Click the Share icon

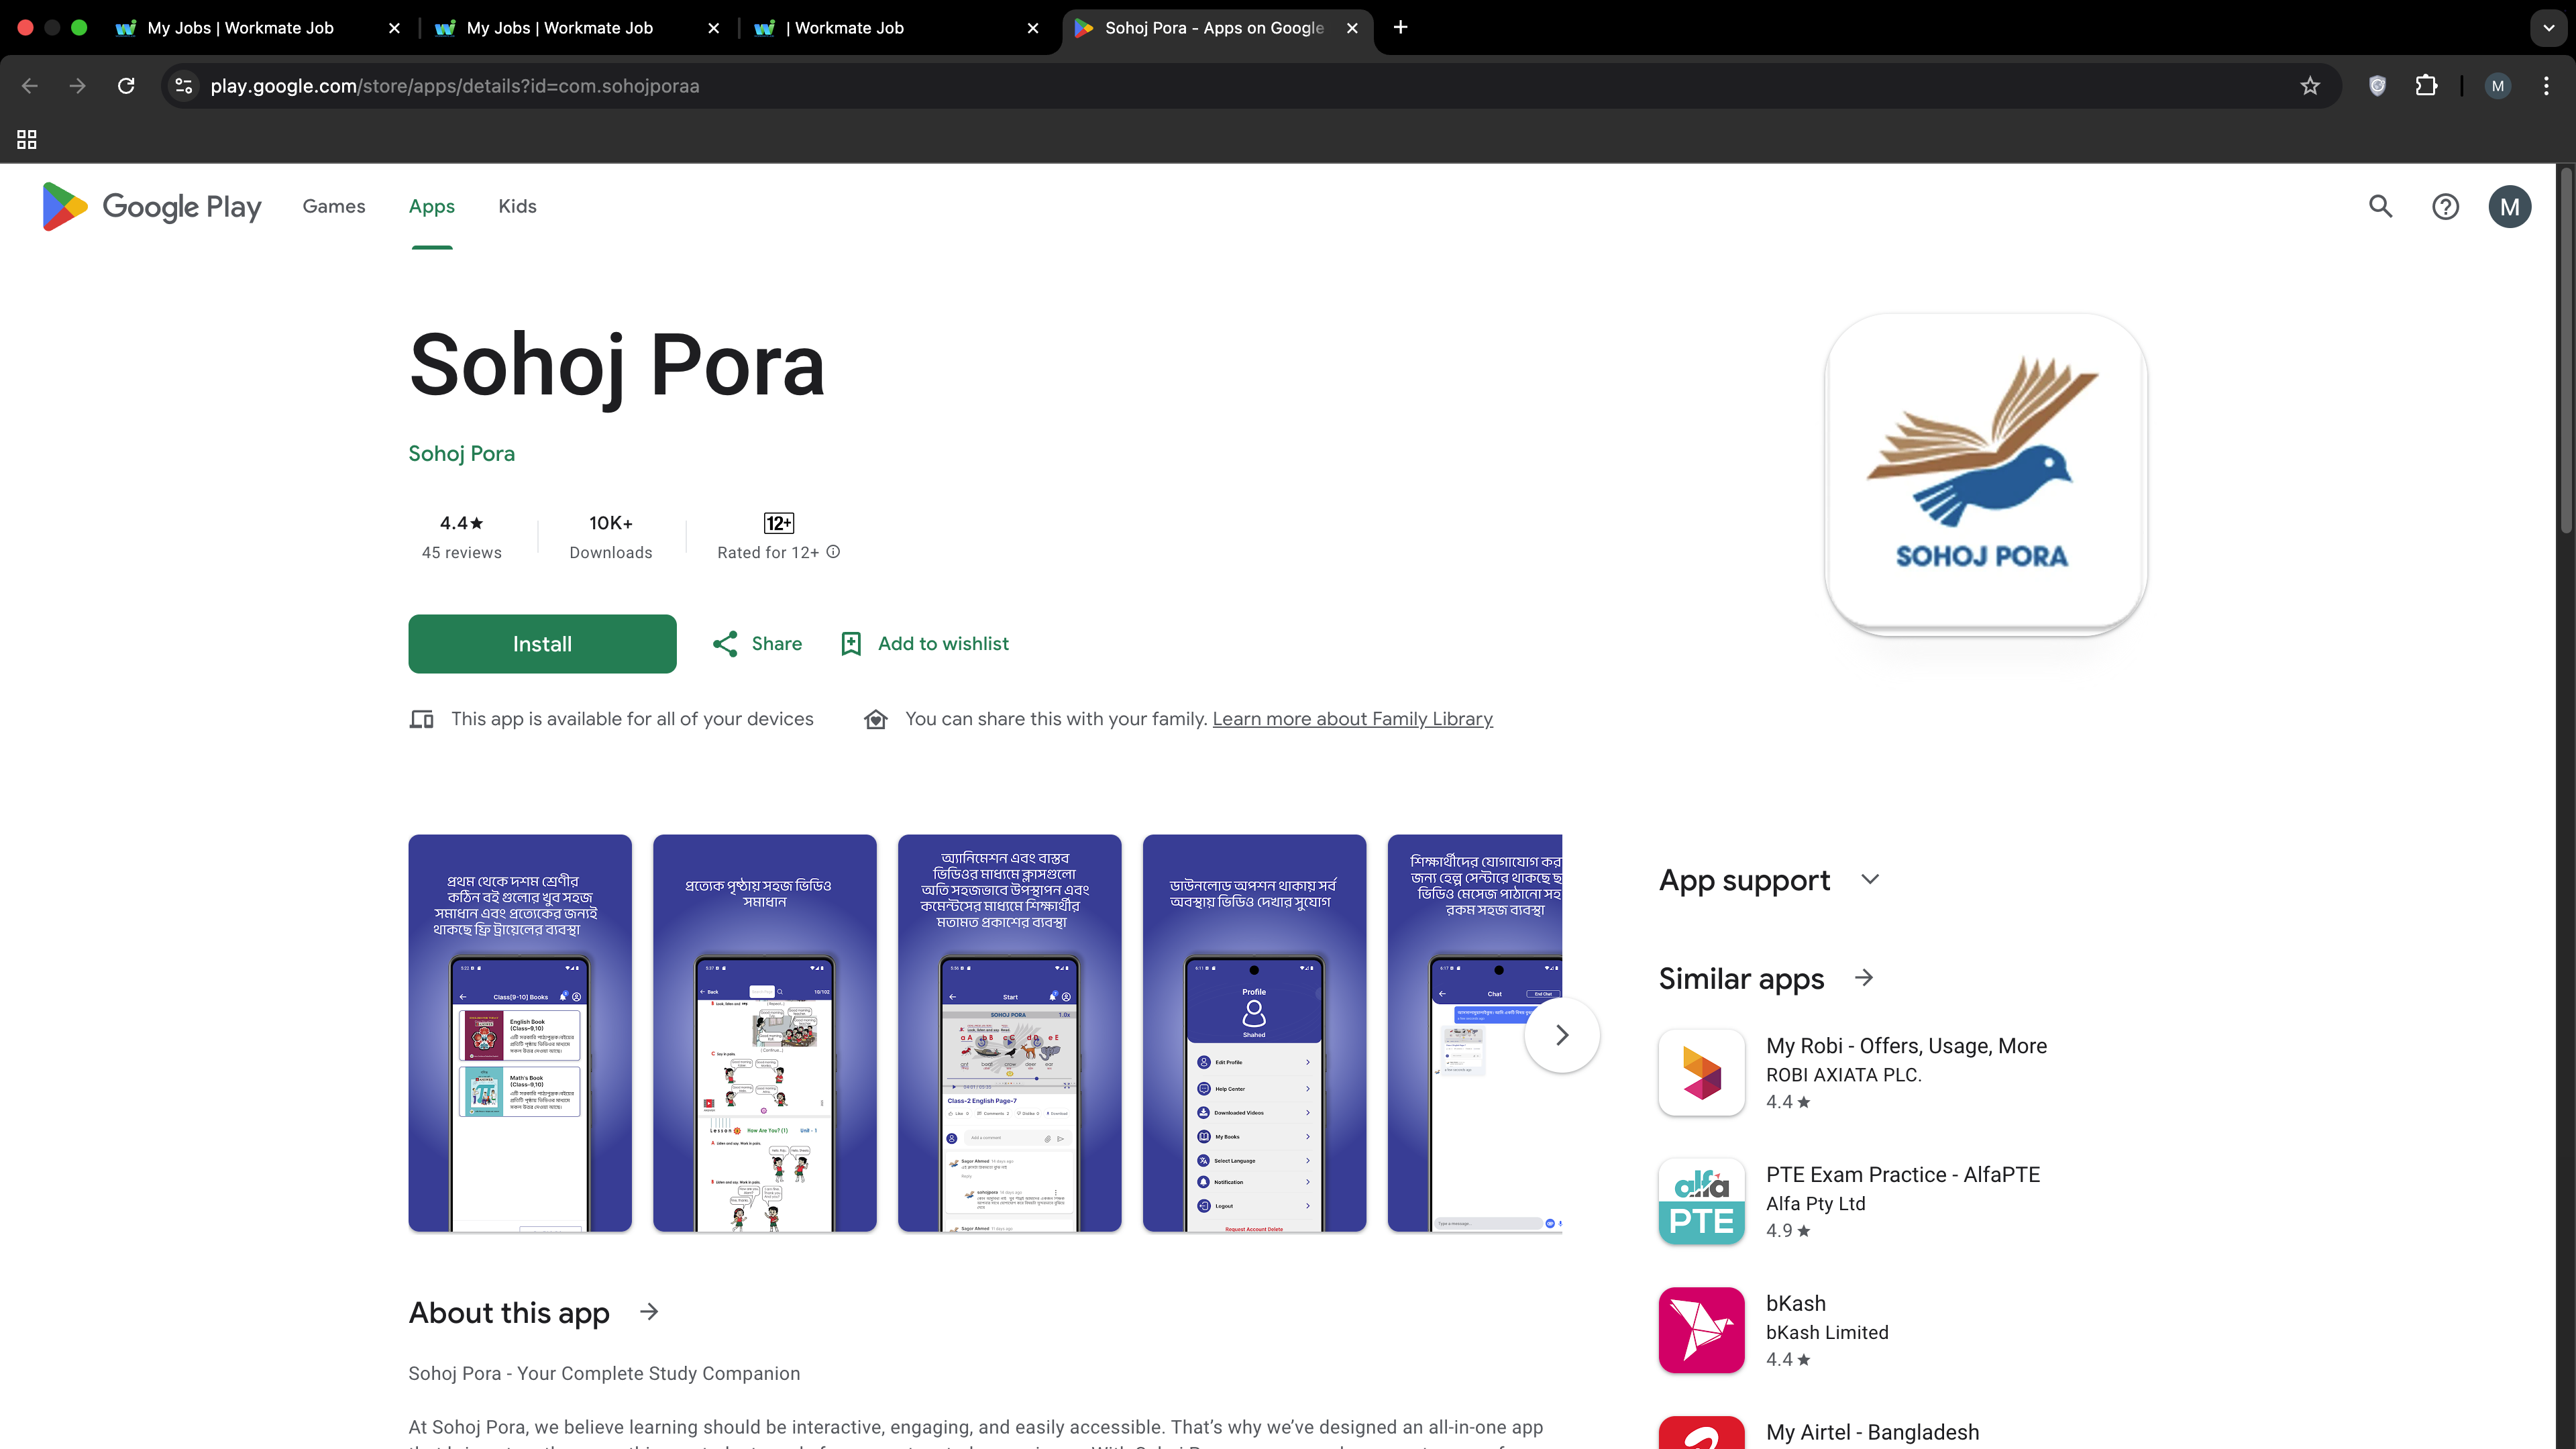(725, 644)
